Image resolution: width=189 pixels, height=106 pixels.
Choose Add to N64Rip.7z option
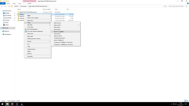pos(66,40)
